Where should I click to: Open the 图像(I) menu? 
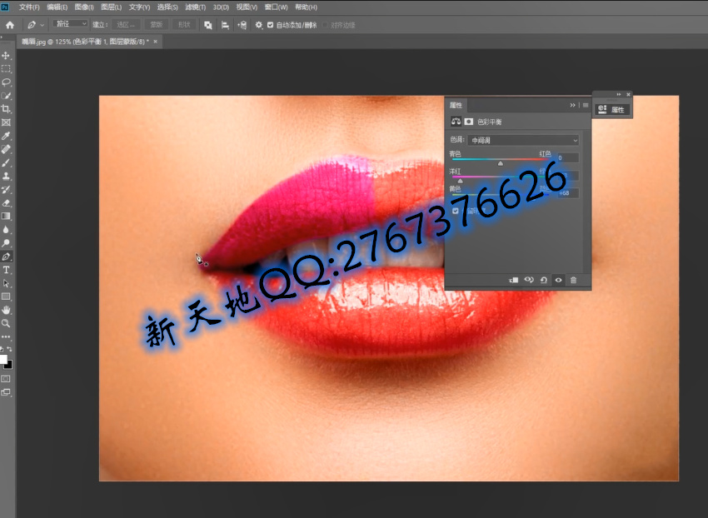(x=84, y=7)
